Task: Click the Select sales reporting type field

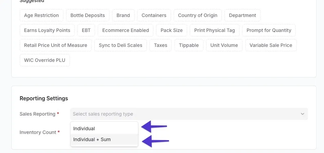Action: pos(189,114)
